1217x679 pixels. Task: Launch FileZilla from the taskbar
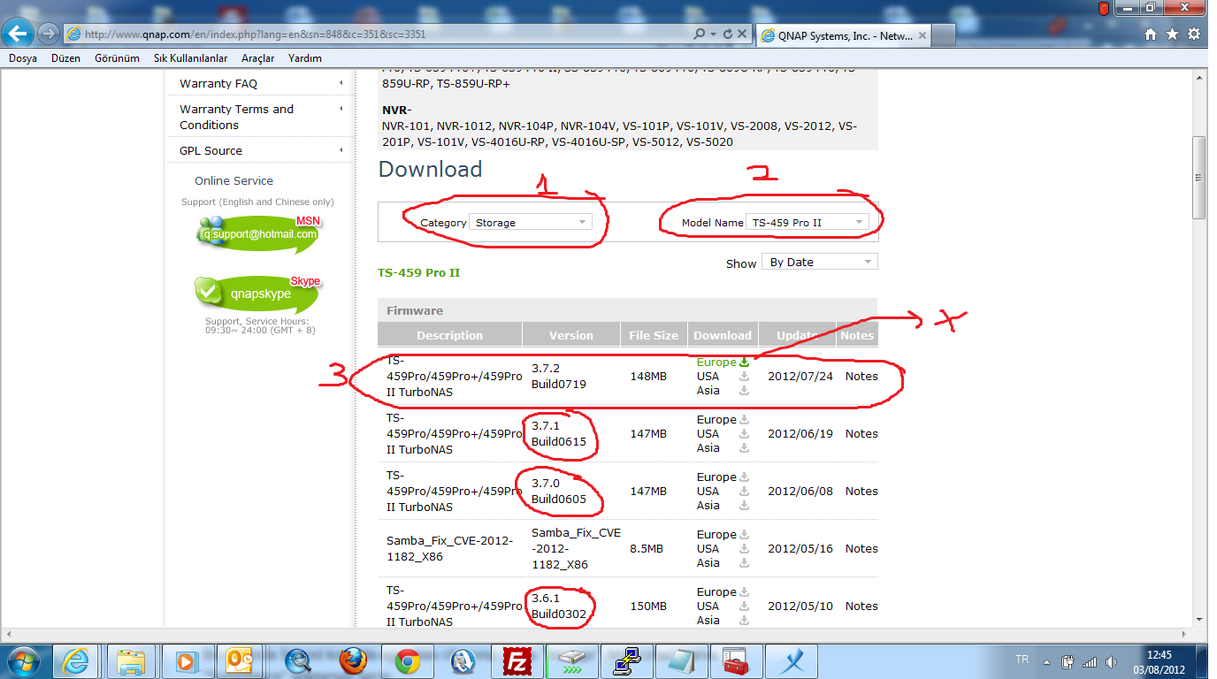tap(516, 661)
